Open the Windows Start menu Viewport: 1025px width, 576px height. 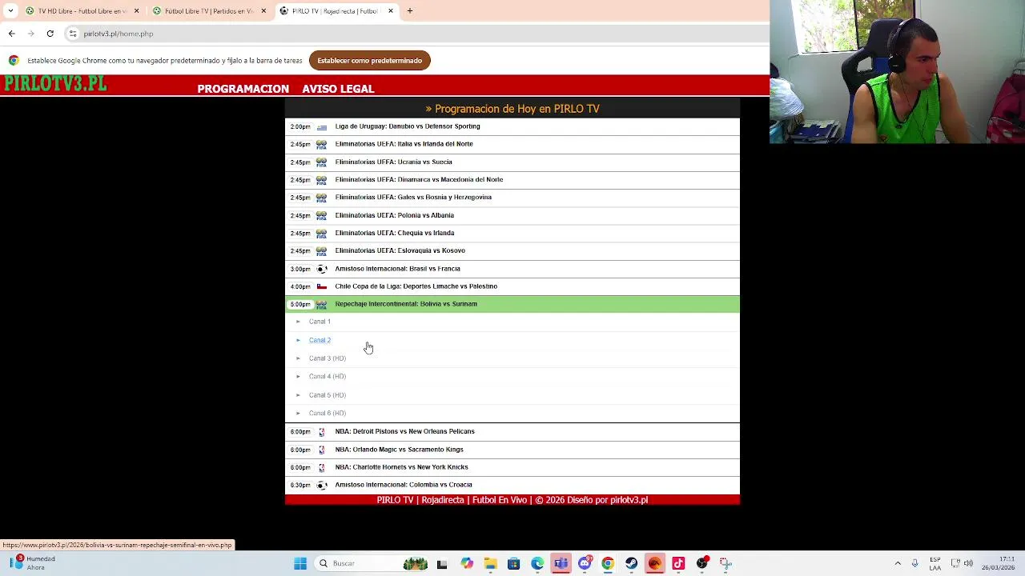click(x=300, y=563)
